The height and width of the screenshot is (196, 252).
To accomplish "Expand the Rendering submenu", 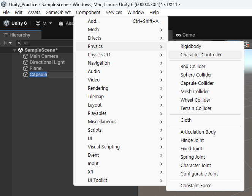I will click(121, 88).
